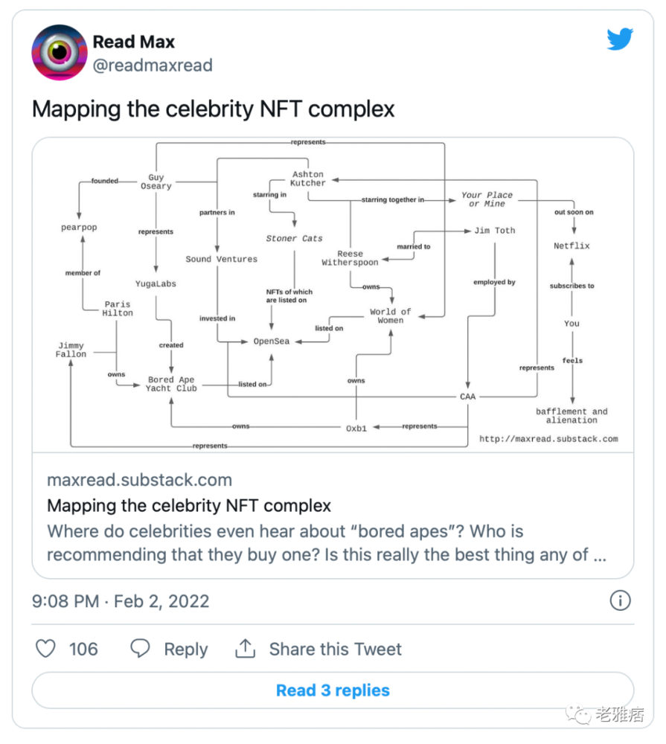Click the share upload arrow icon
666x744 pixels.
[245, 649]
